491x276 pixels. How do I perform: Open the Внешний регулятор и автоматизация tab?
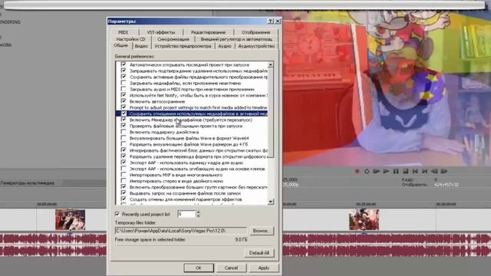point(236,39)
